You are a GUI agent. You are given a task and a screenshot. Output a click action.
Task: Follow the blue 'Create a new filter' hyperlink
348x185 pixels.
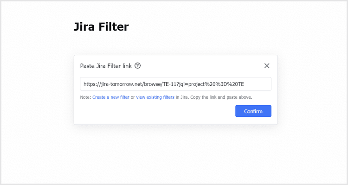111,97
